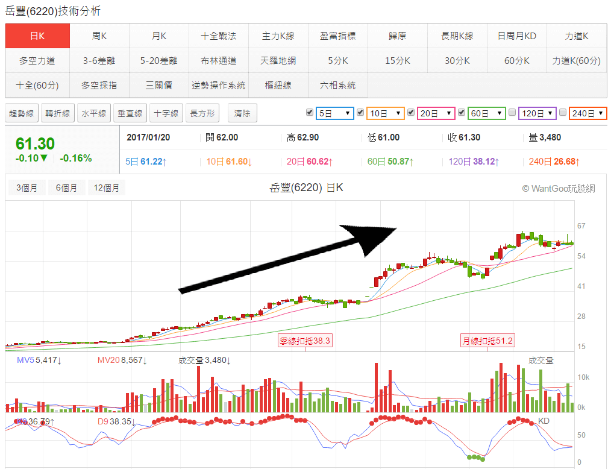Image resolution: width=611 pixels, height=469 pixels.
Task: Select the 轉折線 pivot line tool
Action: tap(57, 113)
